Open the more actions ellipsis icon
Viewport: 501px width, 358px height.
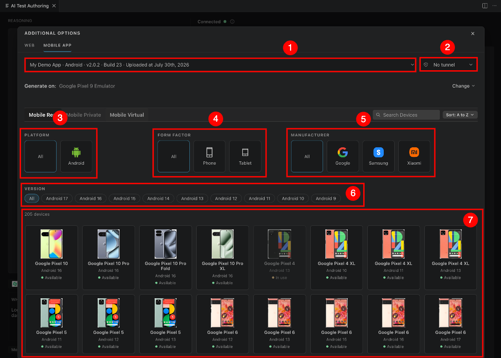(494, 6)
